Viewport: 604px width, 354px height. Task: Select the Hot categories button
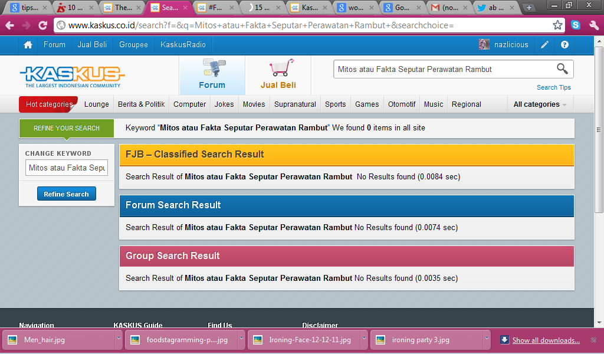click(x=48, y=104)
